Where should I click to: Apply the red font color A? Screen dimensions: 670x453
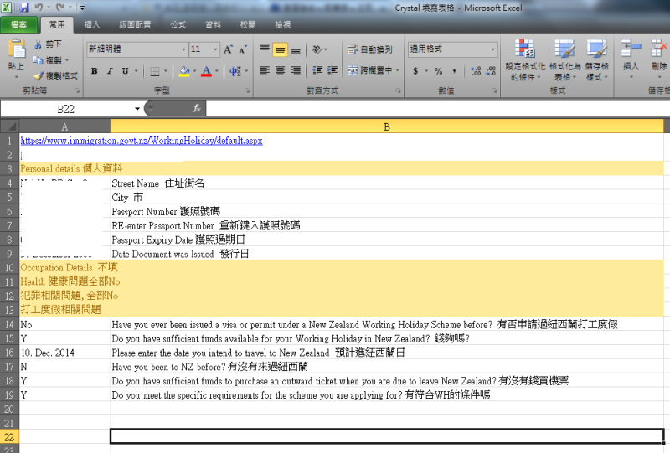pyautogui.click(x=206, y=71)
